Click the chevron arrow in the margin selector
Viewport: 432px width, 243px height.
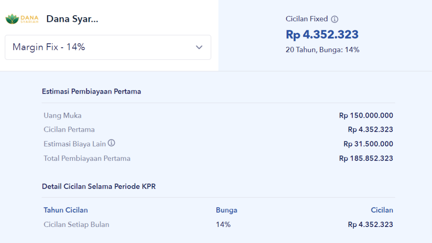click(x=199, y=47)
